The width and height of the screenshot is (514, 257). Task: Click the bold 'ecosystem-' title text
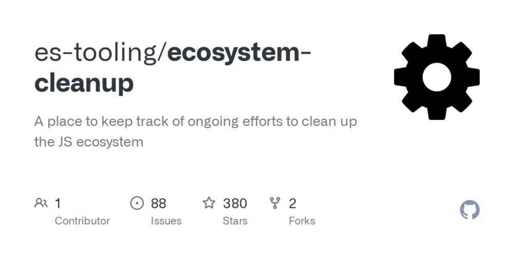(240, 53)
